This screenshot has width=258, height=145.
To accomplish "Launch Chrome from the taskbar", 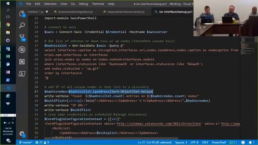I will [8, 25].
